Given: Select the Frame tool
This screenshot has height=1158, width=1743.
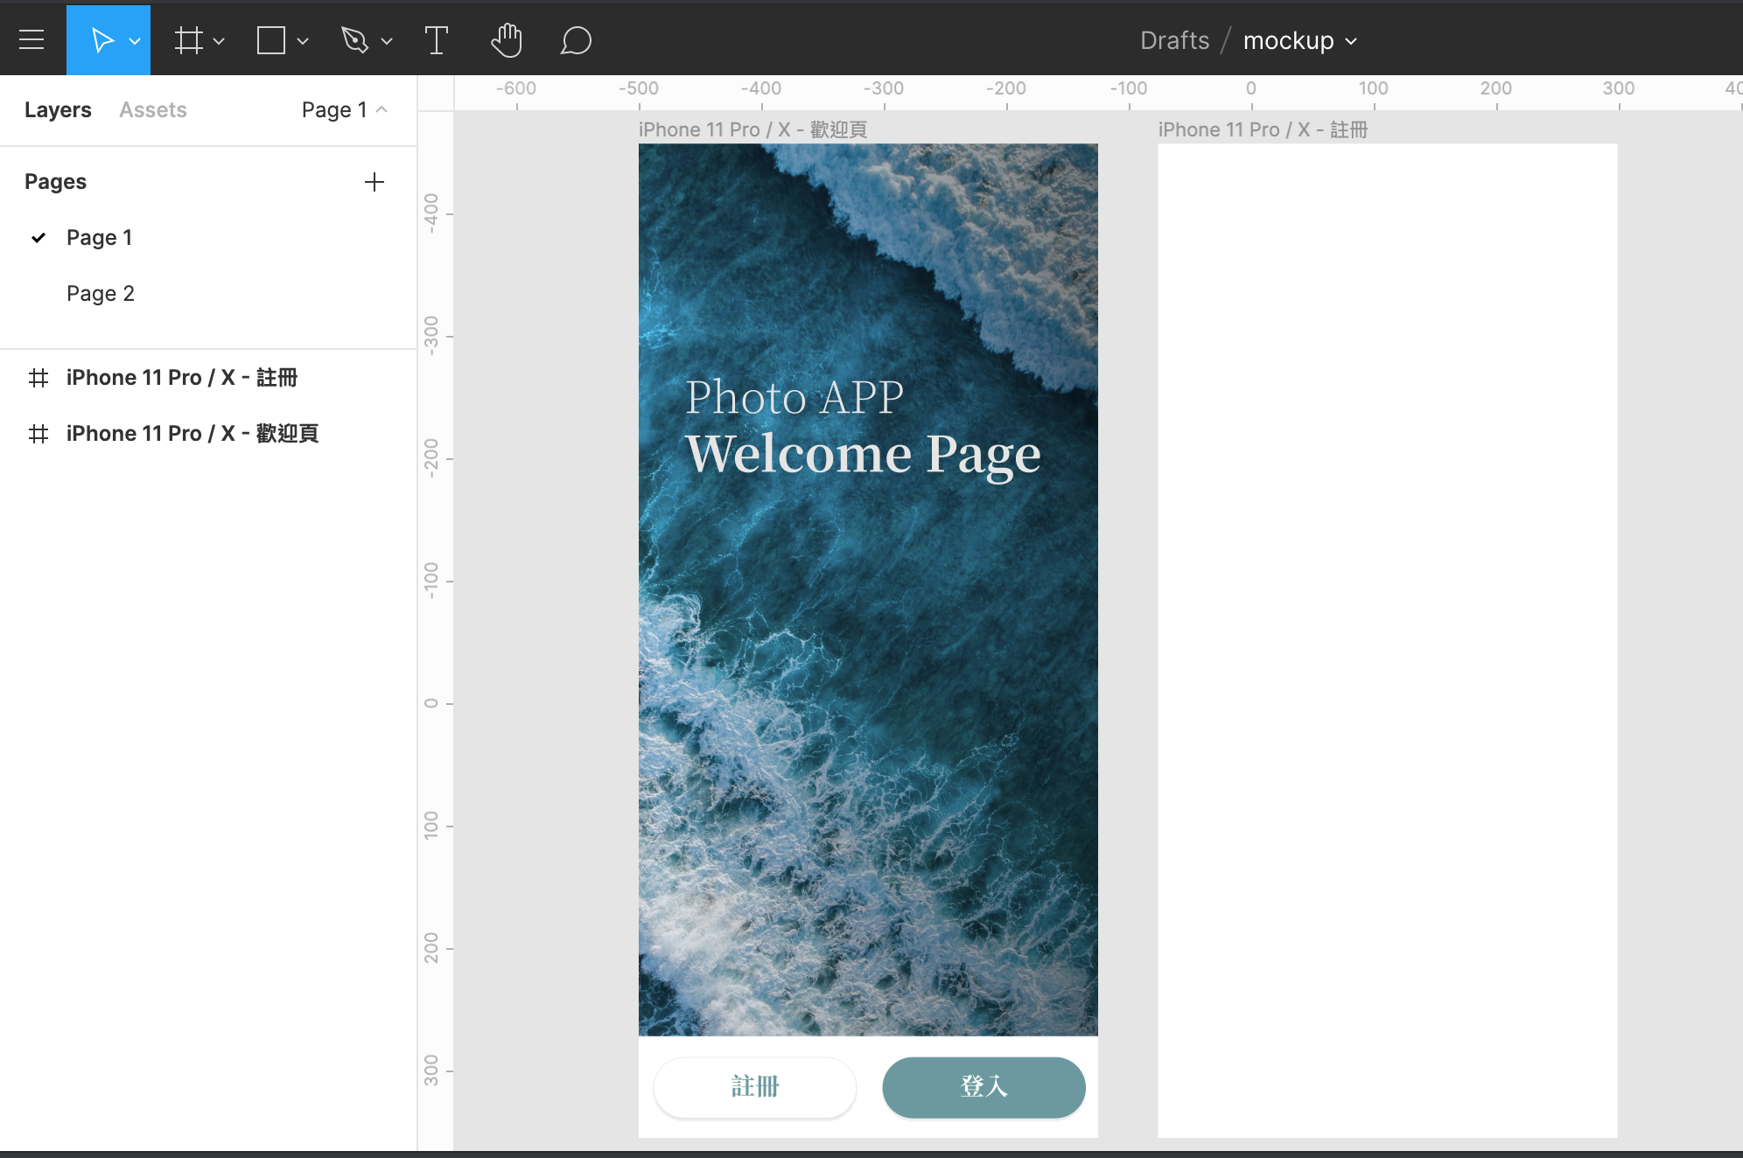Looking at the screenshot, I should pyautogui.click(x=188, y=40).
